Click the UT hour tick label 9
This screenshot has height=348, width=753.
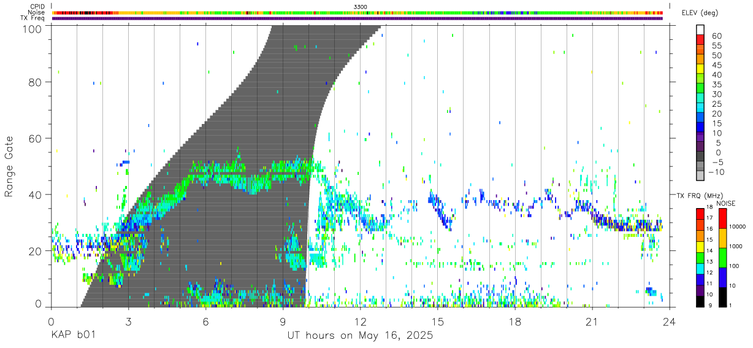283,322
